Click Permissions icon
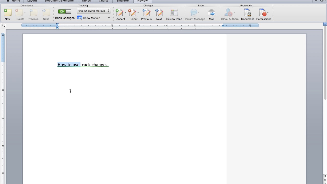The image size is (327, 184). click(x=263, y=13)
